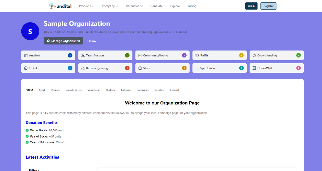Click the Water Bottle 10,000 units text
This screenshot has height=171, width=322.
click(47, 130)
